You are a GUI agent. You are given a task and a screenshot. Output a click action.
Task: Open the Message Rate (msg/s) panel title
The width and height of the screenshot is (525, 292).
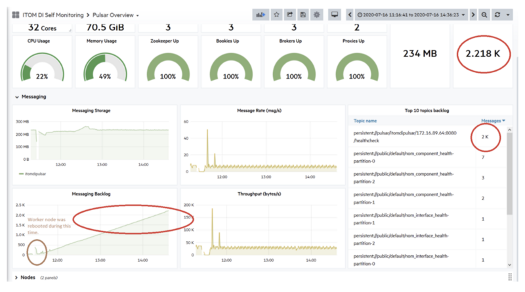(259, 110)
